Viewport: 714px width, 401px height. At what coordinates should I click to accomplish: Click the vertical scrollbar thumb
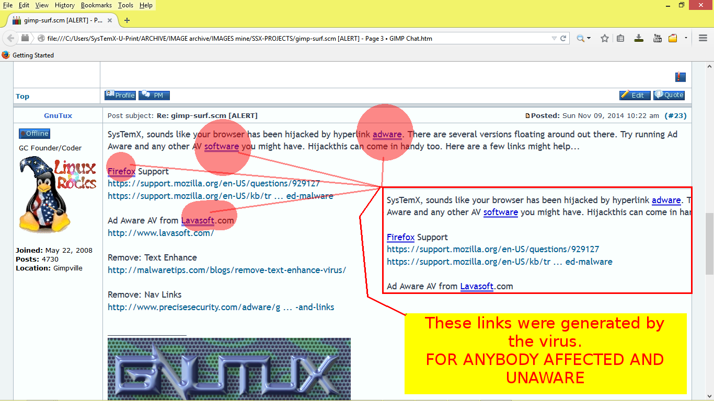[709, 243]
